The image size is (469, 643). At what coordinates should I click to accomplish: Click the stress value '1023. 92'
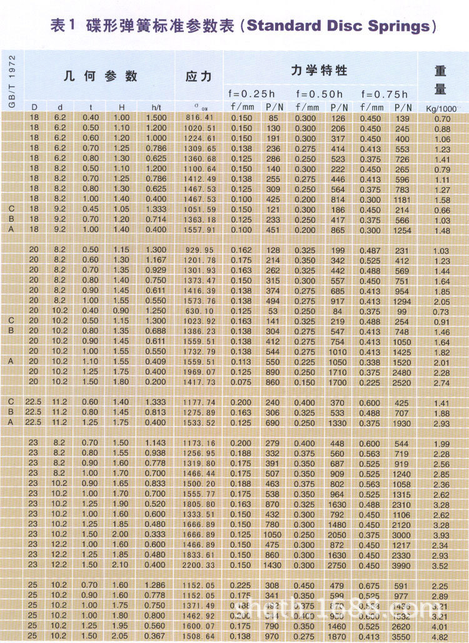click(x=199, y=321)
